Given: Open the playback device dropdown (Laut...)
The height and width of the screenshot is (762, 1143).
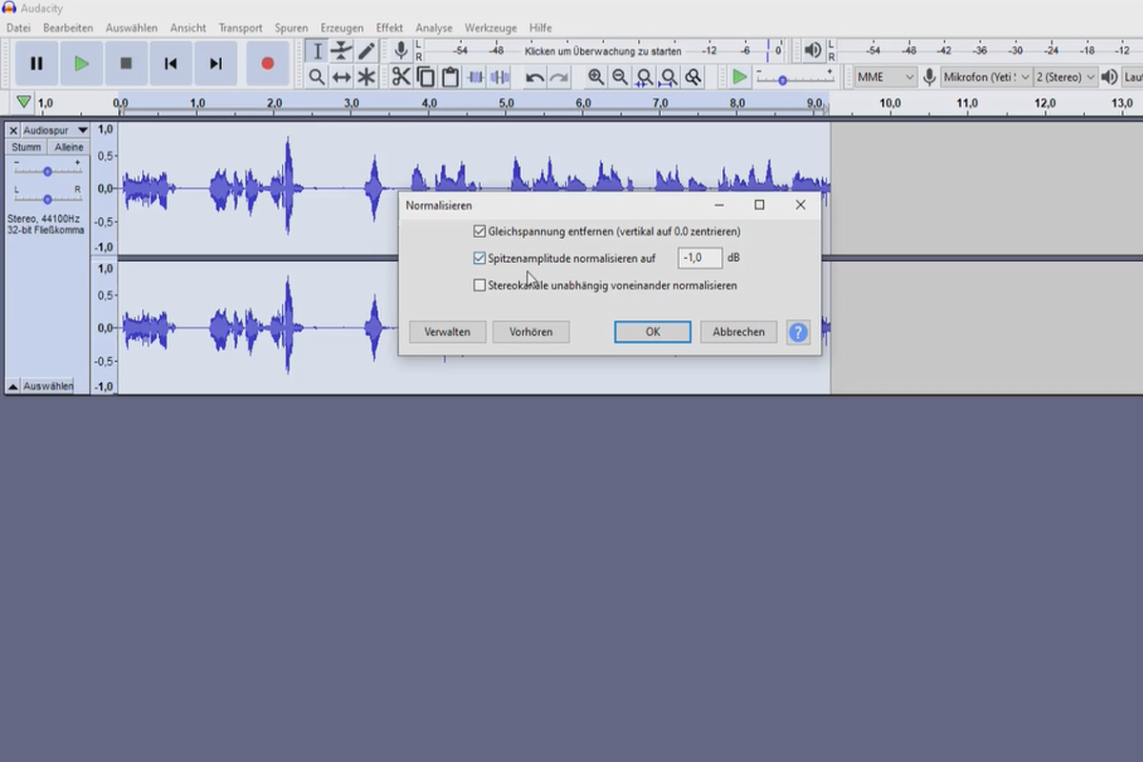Looking at the screenshot, I should 1133,77.
